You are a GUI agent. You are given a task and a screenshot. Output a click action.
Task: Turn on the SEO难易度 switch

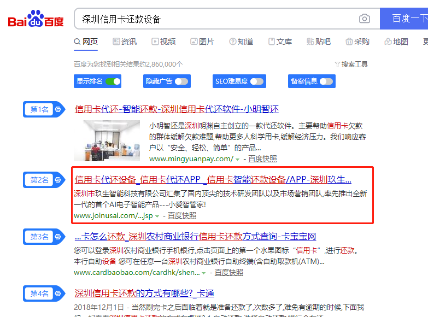[257, 81]
